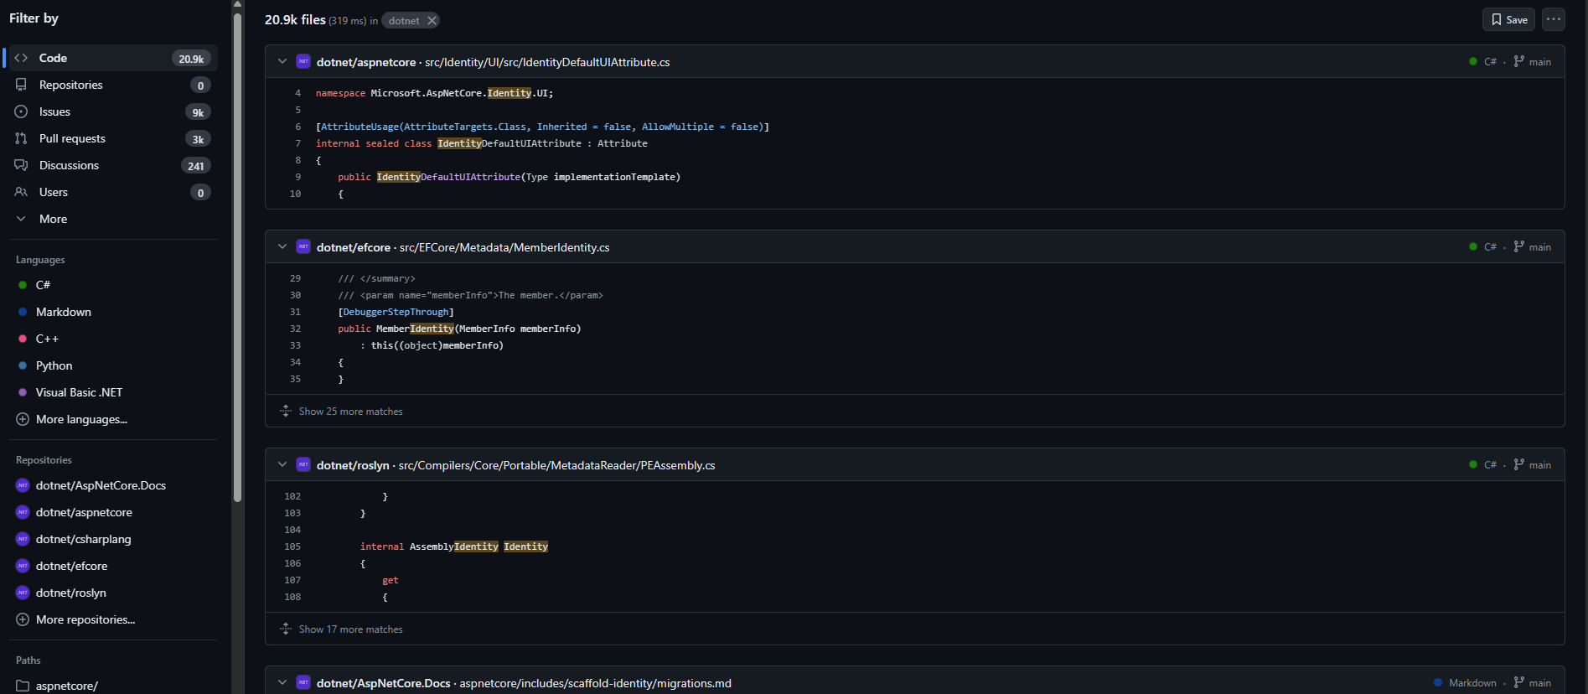Collapse the IdentityDefaultUIAttribute.cs result
The width and height of the screenshot is (1588, 694).
pos(282,62)
